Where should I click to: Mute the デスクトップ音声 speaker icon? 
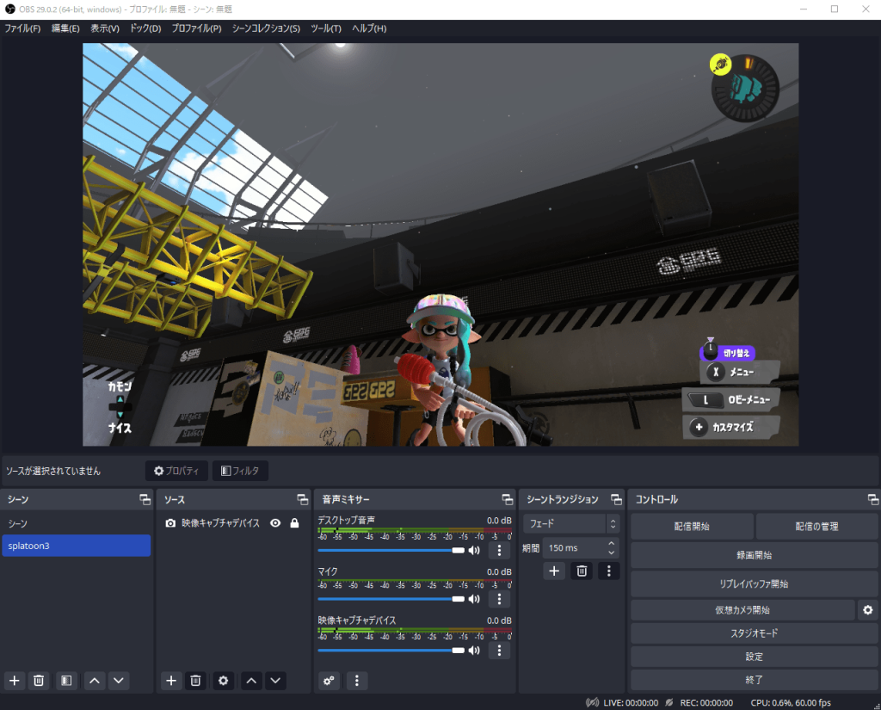pyautogui.click(x=473, y=551)
